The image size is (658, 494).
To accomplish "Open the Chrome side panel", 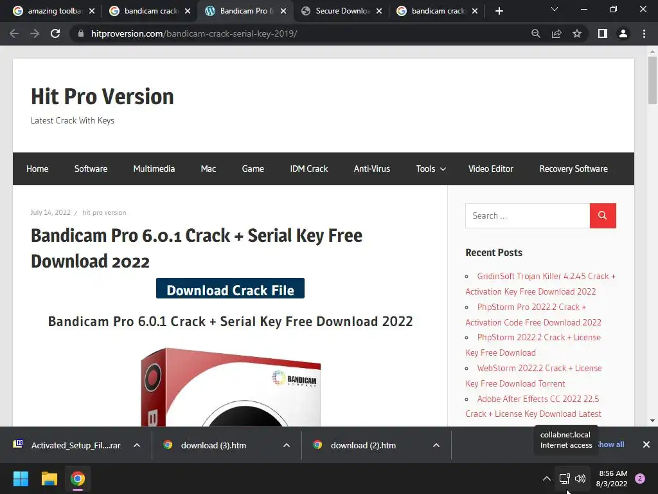I will click(603, 33).
